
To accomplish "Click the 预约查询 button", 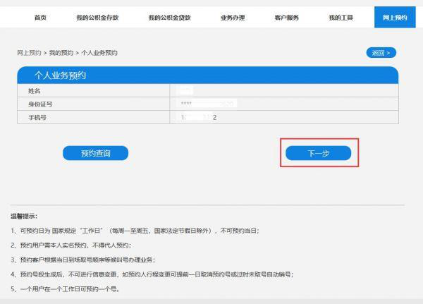I will pos(95,152).
